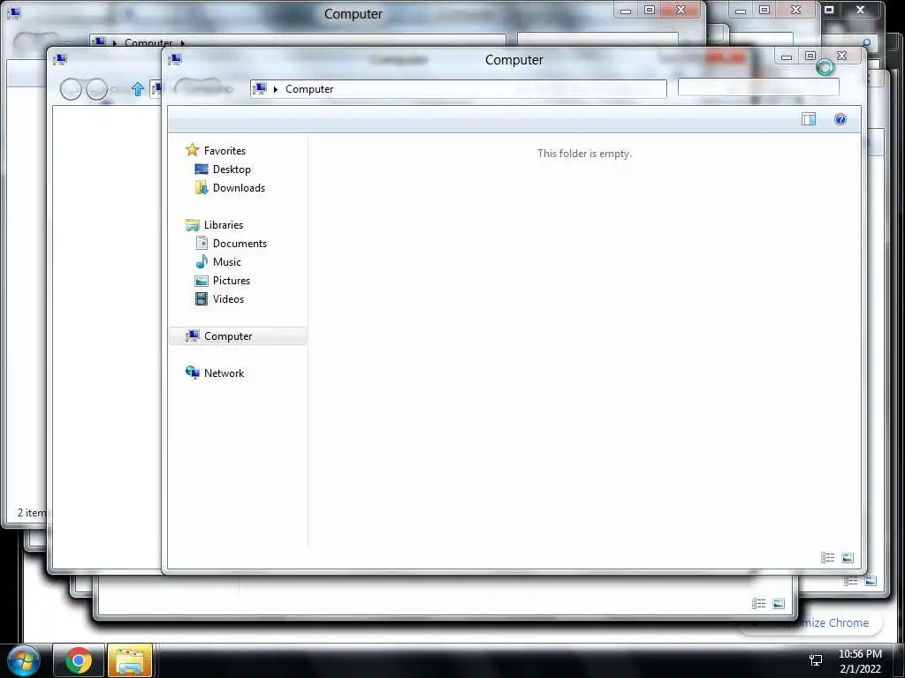Screen dimensions: 905x678
Task: Open Network in the navigation pane
Action: (x=224, y=373)
